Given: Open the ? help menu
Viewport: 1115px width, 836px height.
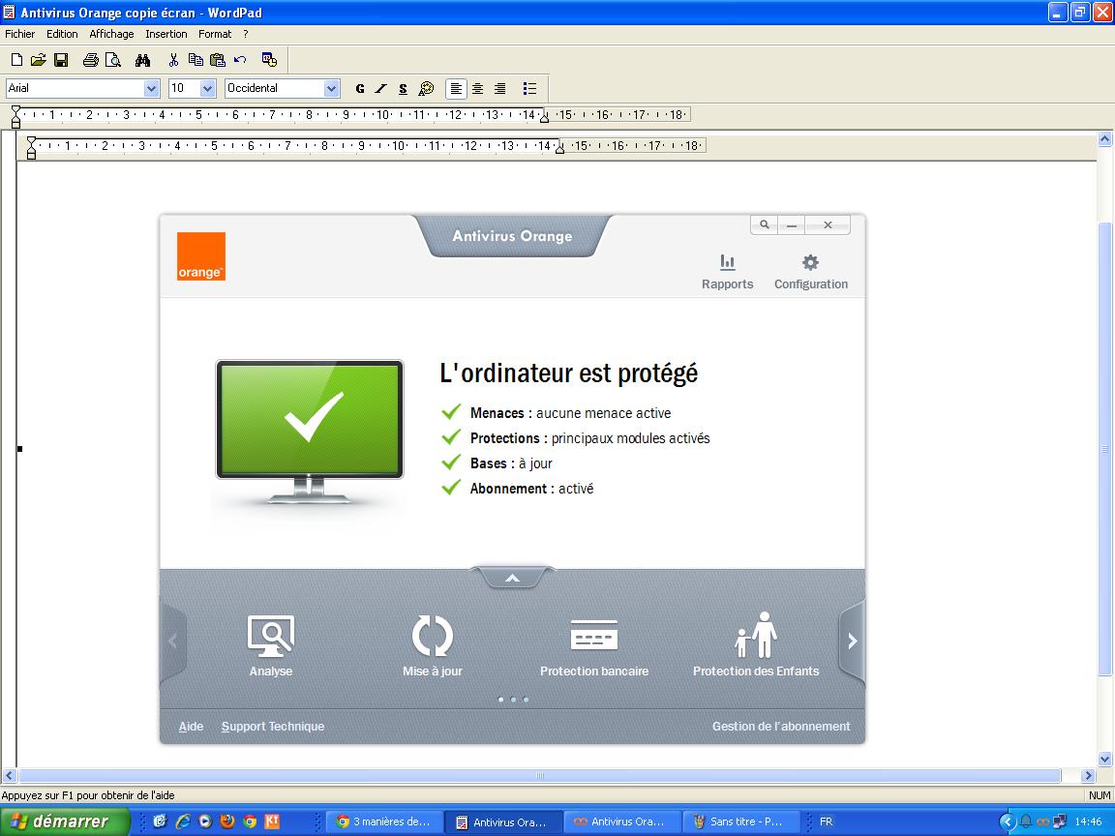Looking at the screenshot, I should pyautogui.click(x=245, y=34).
